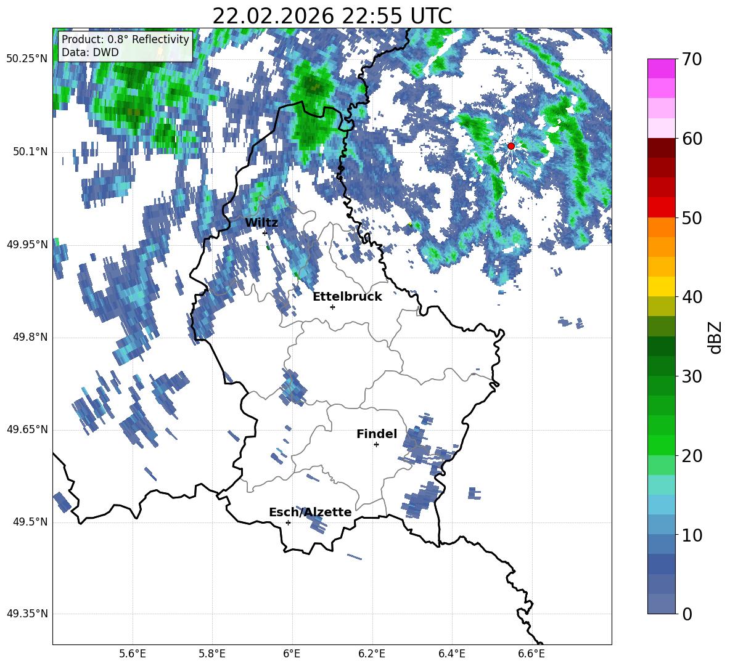Click the 49.8°N latitude label

point(30,337)
